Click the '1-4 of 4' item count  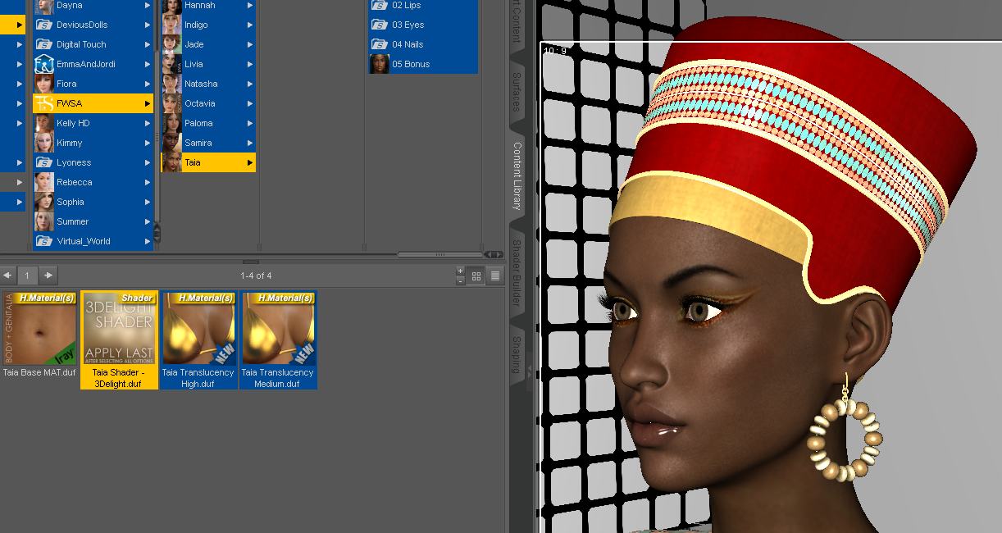coord(256,276)
